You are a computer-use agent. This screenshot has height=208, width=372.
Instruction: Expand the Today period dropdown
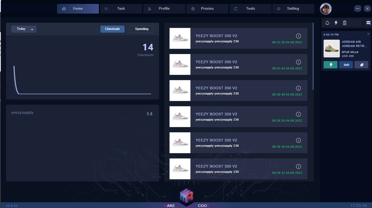tap(24, 29)
